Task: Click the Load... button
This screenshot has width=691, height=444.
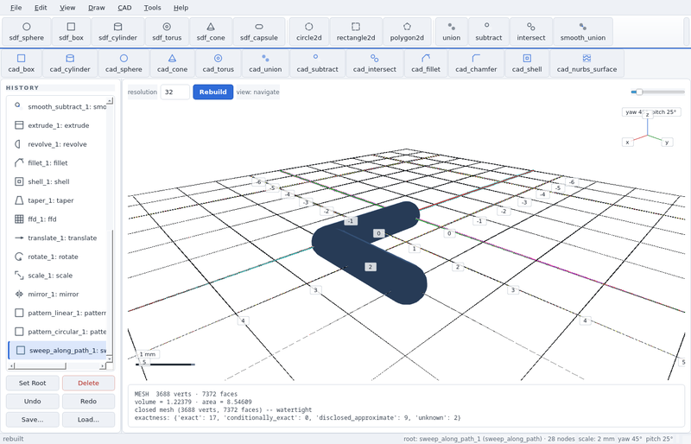Action: click(x=88, y=419)
